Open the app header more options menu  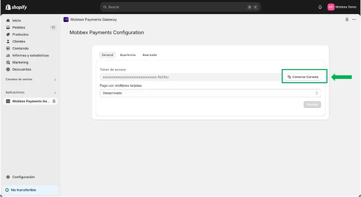coord(354,19)
